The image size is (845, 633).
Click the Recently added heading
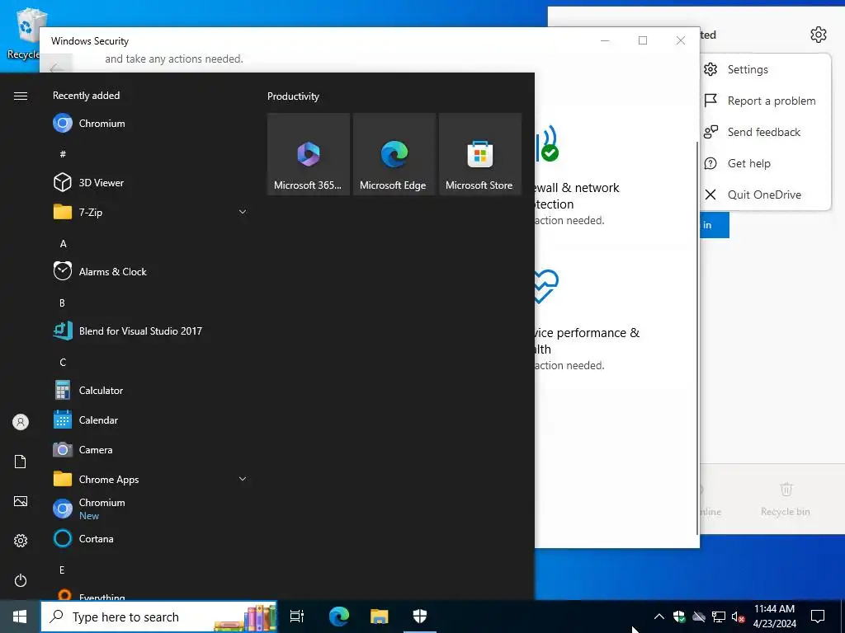pos(86,96)
